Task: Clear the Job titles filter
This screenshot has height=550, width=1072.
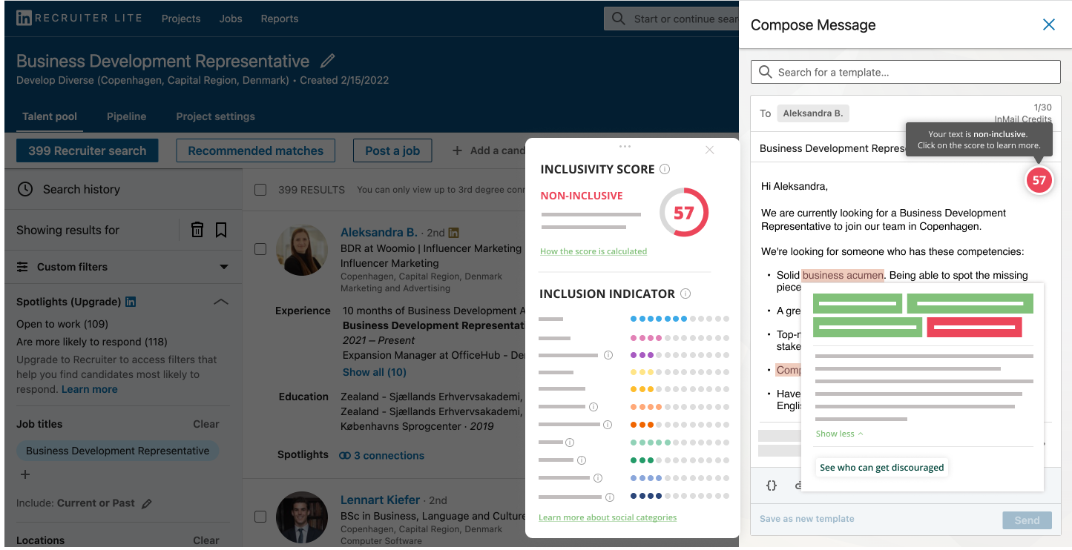Action: (206, 424)
